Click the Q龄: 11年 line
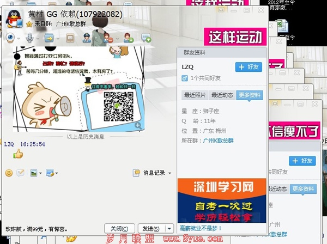Screen dimensions: 327x244 (x=198, y=121)
